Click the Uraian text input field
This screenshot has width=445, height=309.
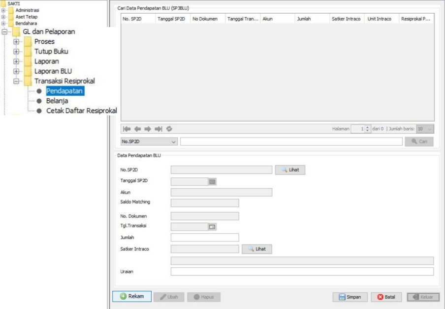click(x=302, y=272)
